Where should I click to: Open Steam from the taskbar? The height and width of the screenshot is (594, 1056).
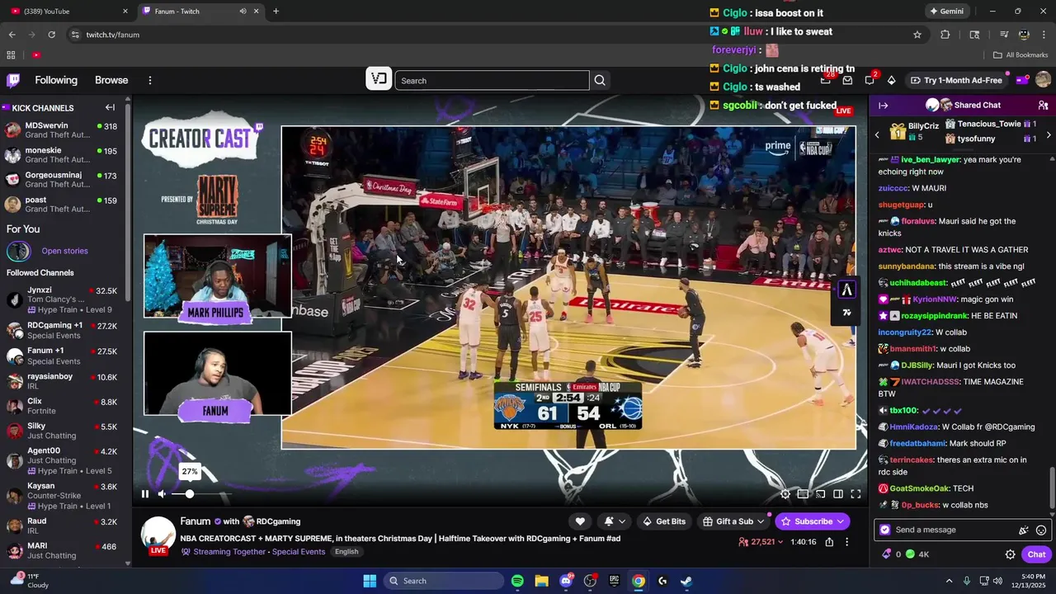point(686,581)
